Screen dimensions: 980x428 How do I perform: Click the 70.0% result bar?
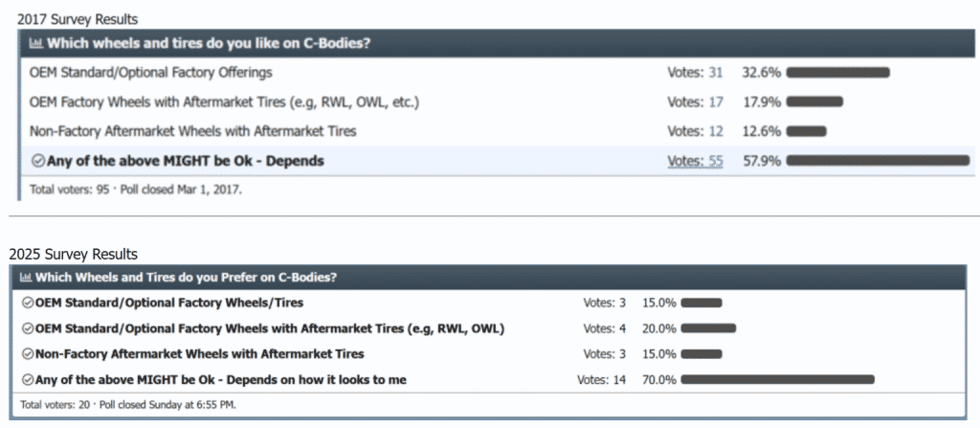(777, 380)
